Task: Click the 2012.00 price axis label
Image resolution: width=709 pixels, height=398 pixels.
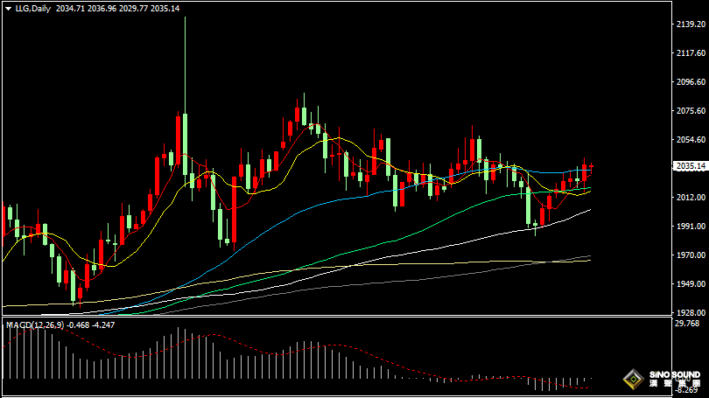Action: pyautogui.click(x=691, y=198)
